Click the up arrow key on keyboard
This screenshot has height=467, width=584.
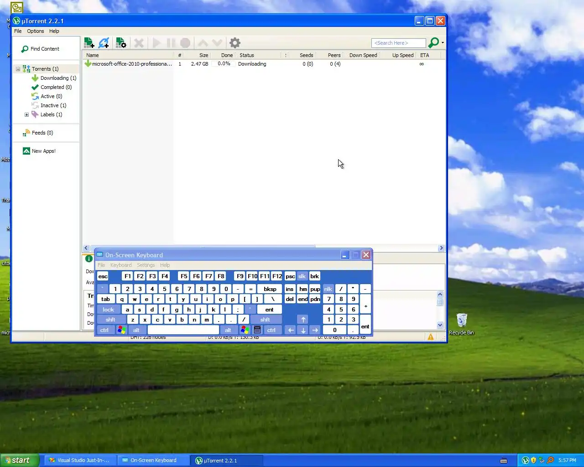pyautogui.click(x=303, y=320)
